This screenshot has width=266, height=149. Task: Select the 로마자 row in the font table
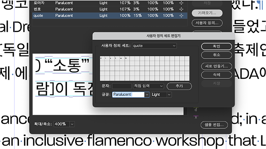click(110, 3)
